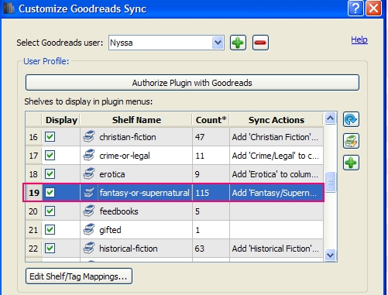Select row header number 20
The image size is (388, 295).
(33, 211)
